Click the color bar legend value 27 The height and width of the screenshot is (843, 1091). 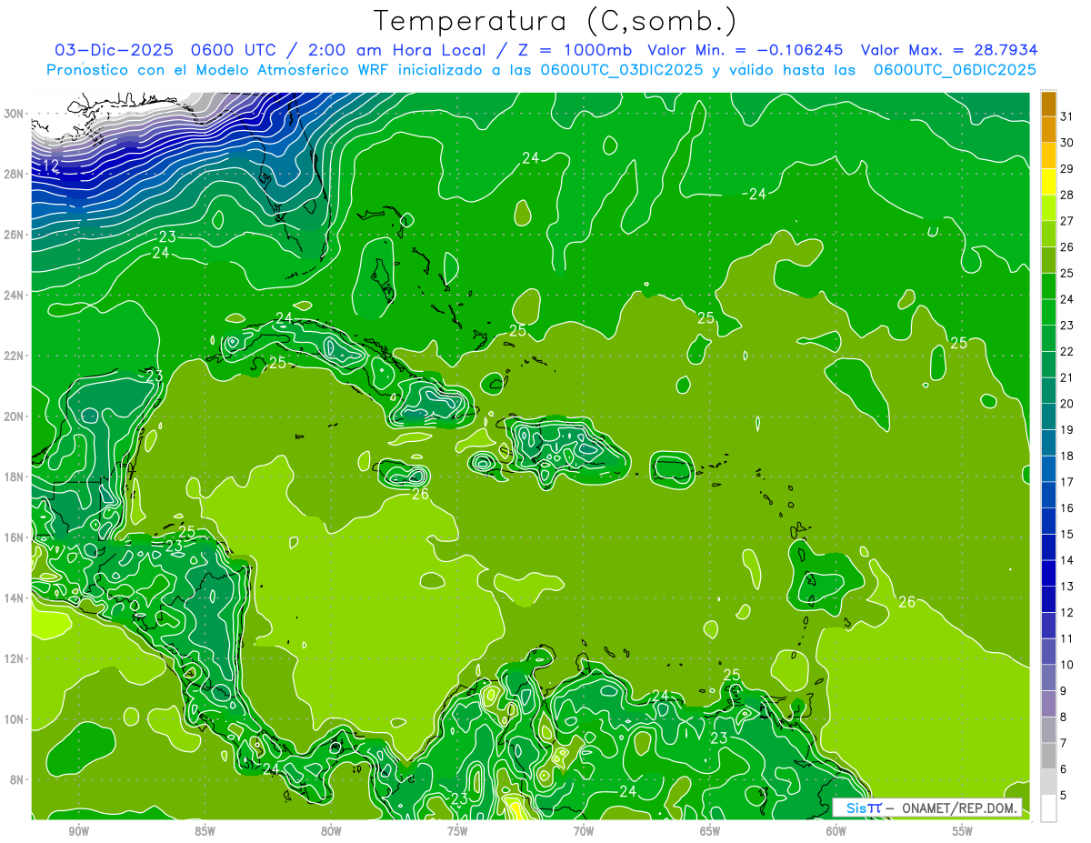1067,220
